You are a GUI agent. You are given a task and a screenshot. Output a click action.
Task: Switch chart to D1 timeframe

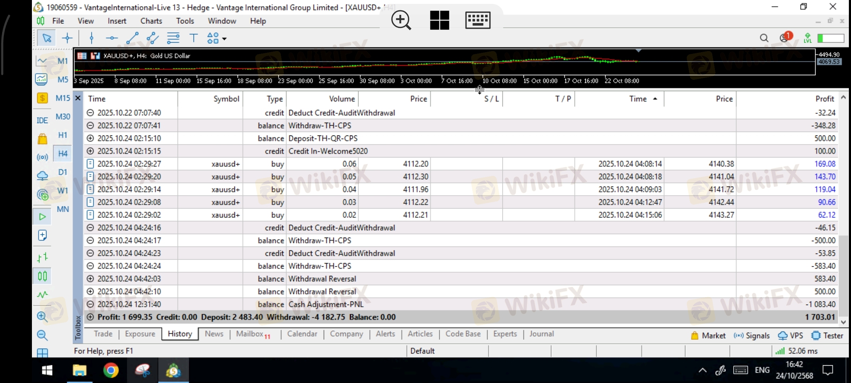pyautogui.click(x=63, y=172)
